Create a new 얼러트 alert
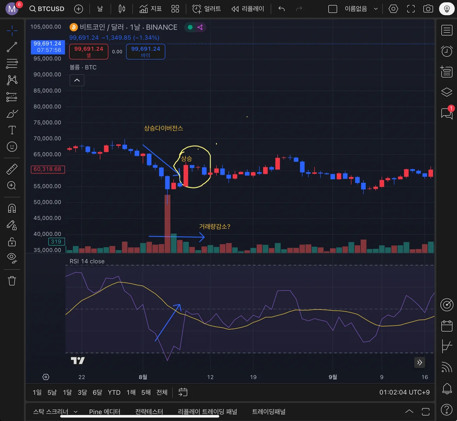Screen dimensions: 457x421 coord(206,9)
